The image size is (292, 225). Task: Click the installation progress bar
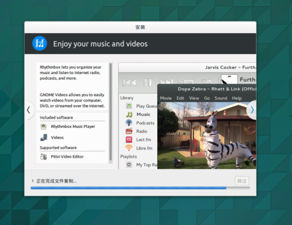click(x=140, y=188)
